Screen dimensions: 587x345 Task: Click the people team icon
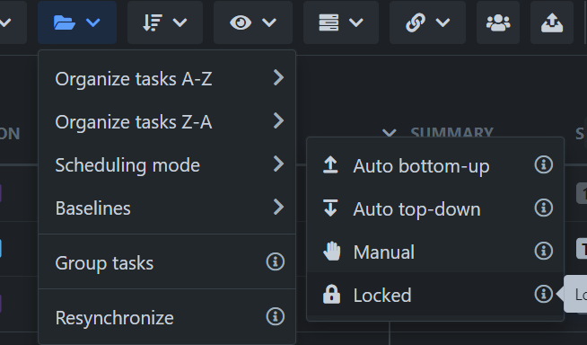point(498,22)
